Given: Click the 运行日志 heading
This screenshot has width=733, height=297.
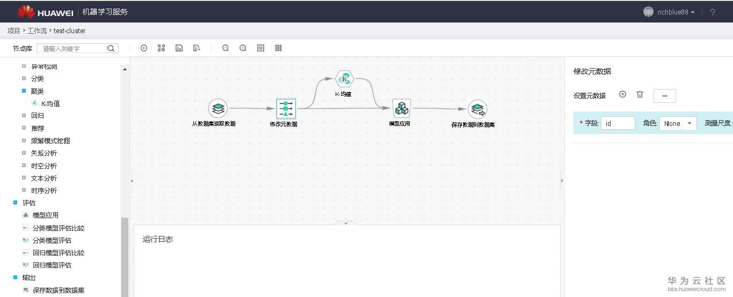Looking at the screenshot, I should tap(158, 239).
